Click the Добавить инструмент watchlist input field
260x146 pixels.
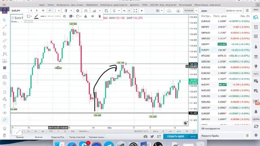tap(234, 11)
